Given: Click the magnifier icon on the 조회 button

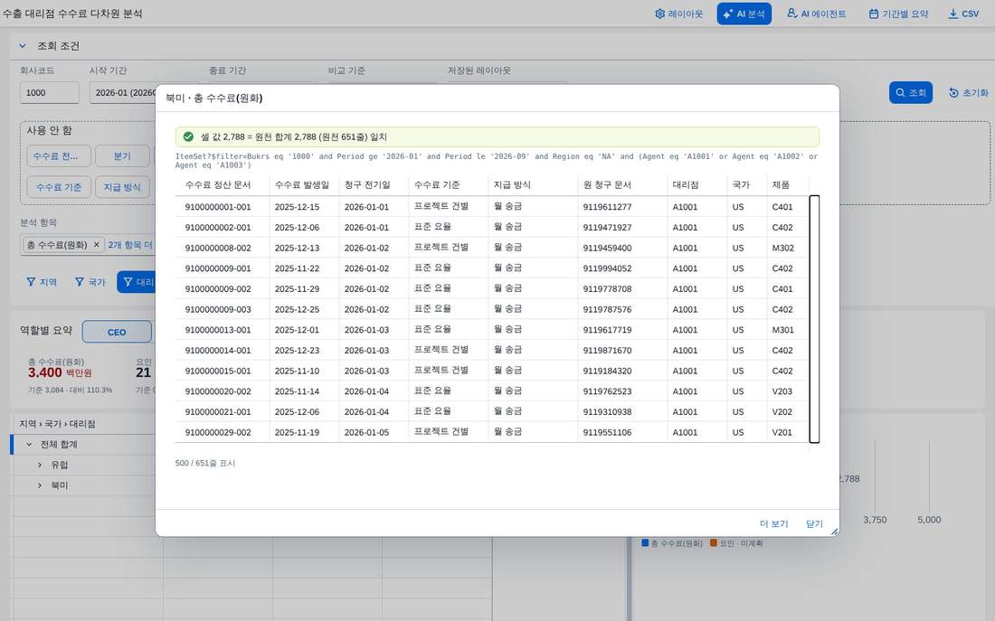Looking at the screenshot, I should click(900, 92).
